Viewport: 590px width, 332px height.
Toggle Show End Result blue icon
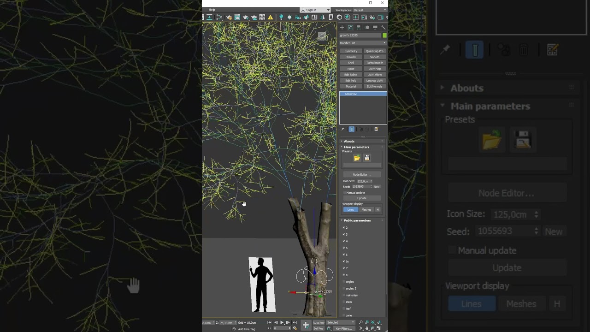tap(352, 130)
